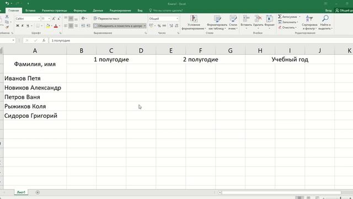Viewport: 353px width, 199px height.
Task: Select the cell with Новиков Александр
Action: coord(35,87)
